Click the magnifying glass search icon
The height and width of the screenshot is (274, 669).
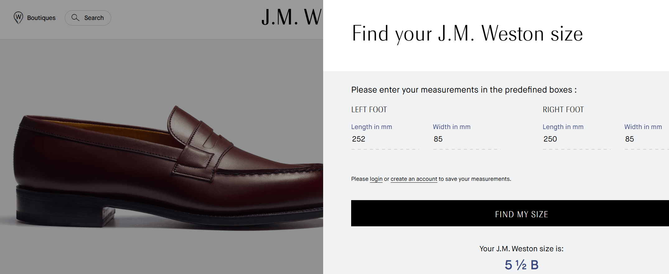tap(75, 18)
